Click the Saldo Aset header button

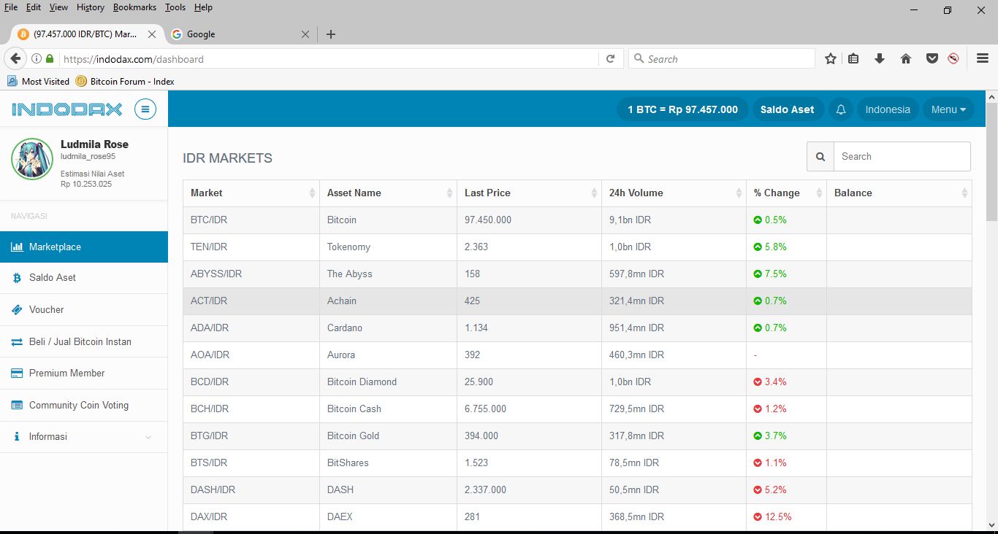click(788, 109)
